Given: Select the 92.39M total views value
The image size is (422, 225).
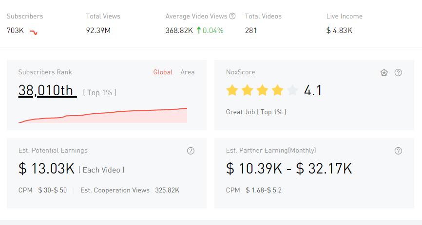Looking at the screenshot, I should tap(98, 31).
